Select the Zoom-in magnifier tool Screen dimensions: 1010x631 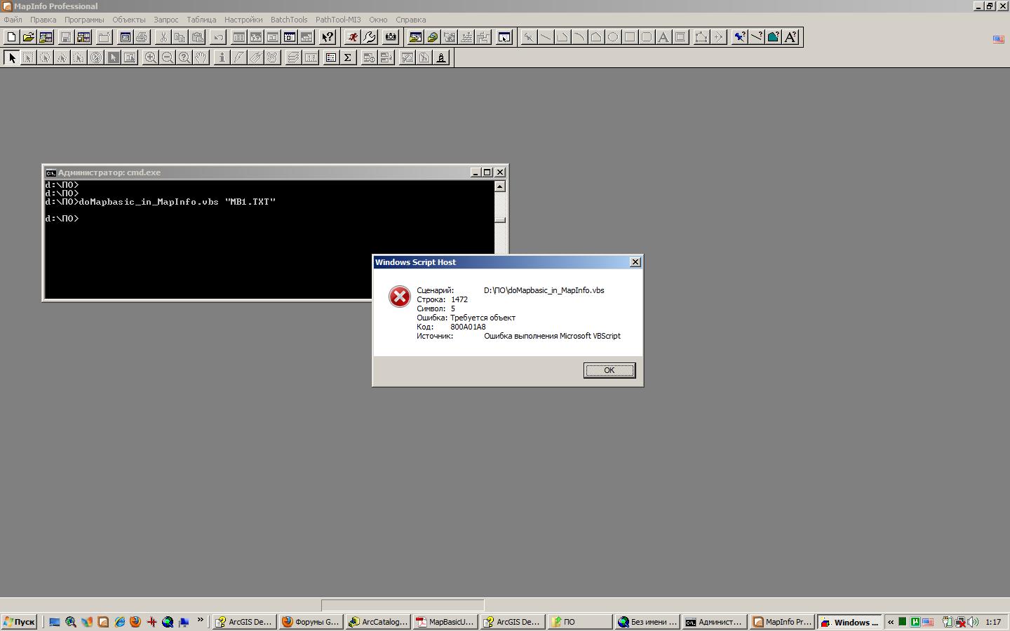pyautogui.click(x=150, y=57)
